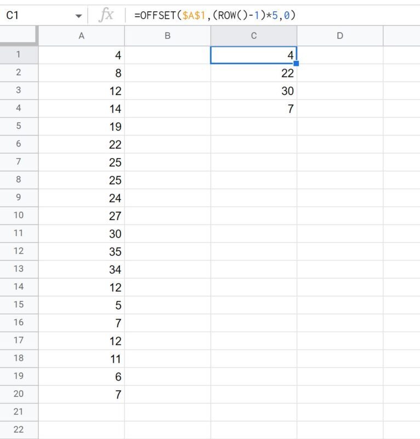Click the blue fill handle on cell C1
This screenshot has width=420, height=439.
tap(296, 64)
